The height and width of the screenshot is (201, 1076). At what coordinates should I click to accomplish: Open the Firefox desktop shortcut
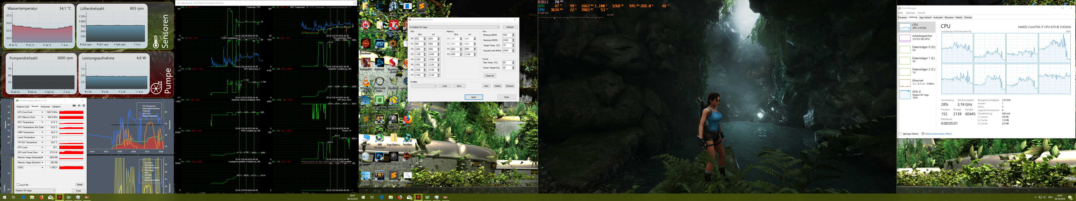(x=407, y=121)
